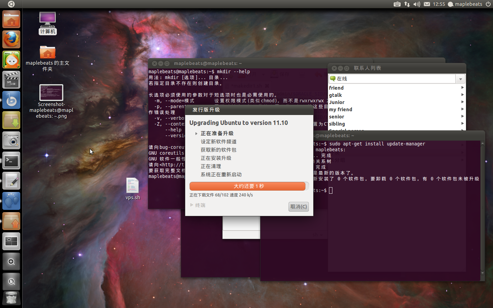Click the 正在安装升级 step text

[x=216, y=158]
